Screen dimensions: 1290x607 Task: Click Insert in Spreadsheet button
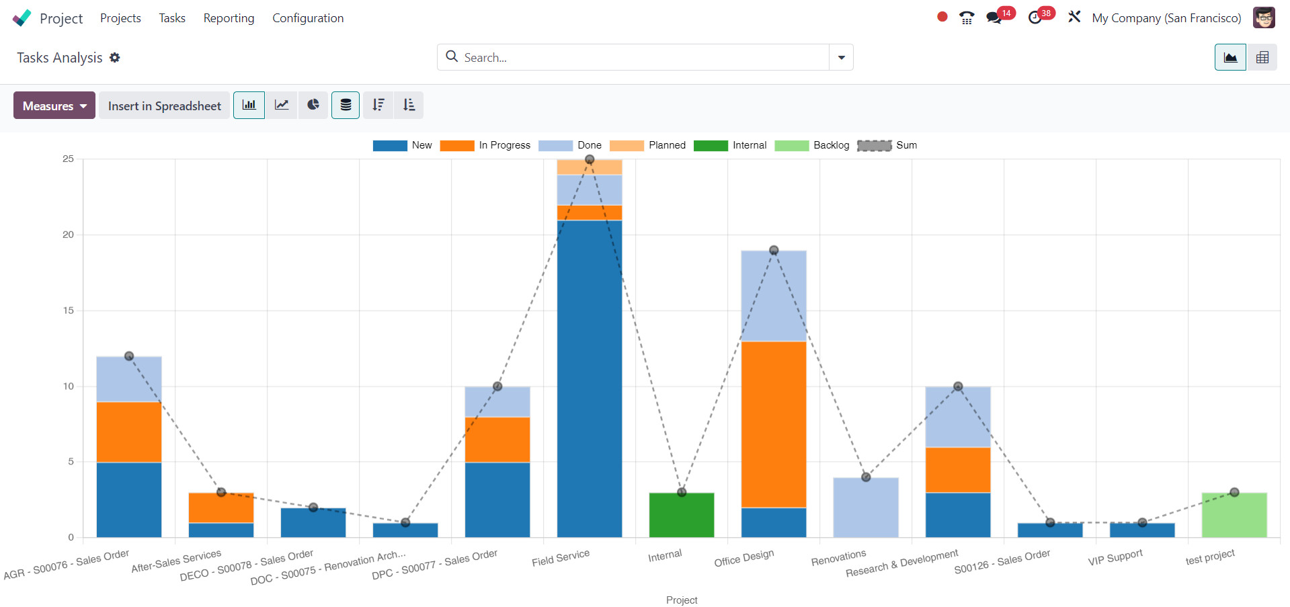pyautogui.click(x=164, y=106)
